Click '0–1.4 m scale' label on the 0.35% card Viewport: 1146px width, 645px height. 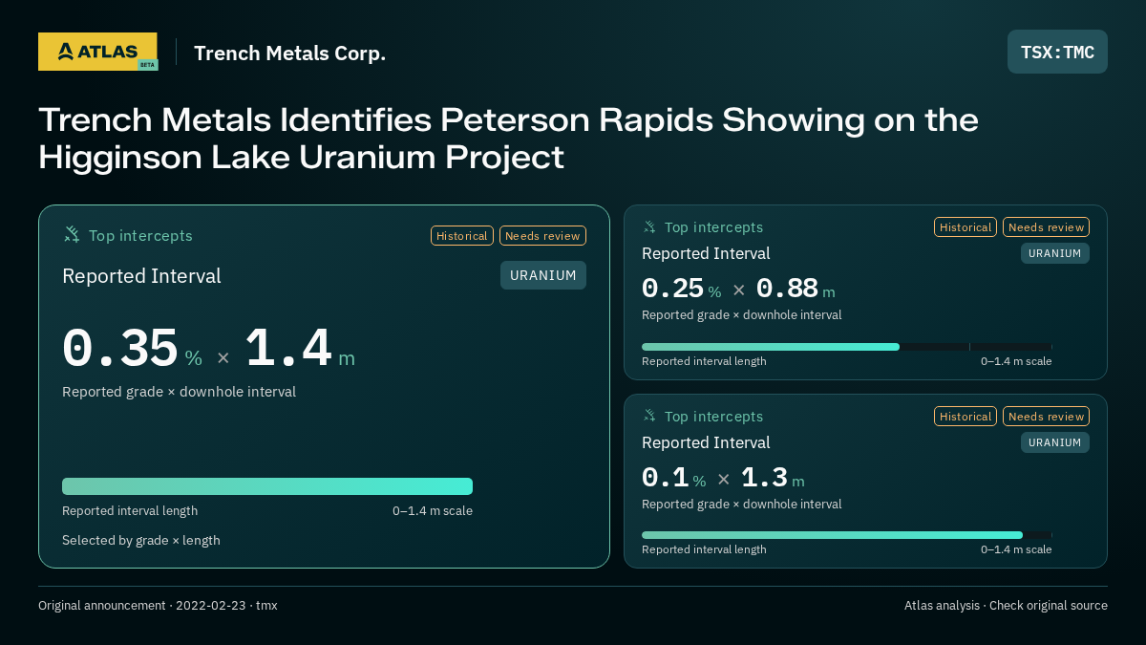pyautogui.click(x=433, y=511)
